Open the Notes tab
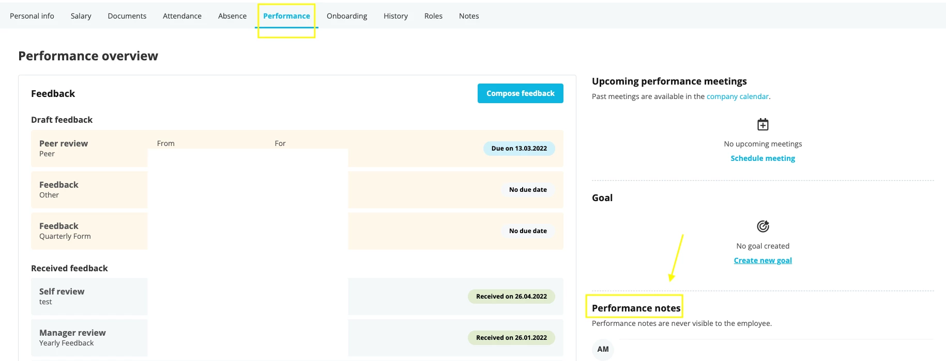Image resolution: width=946 pixels, height=361 pixels. [469, 16]
